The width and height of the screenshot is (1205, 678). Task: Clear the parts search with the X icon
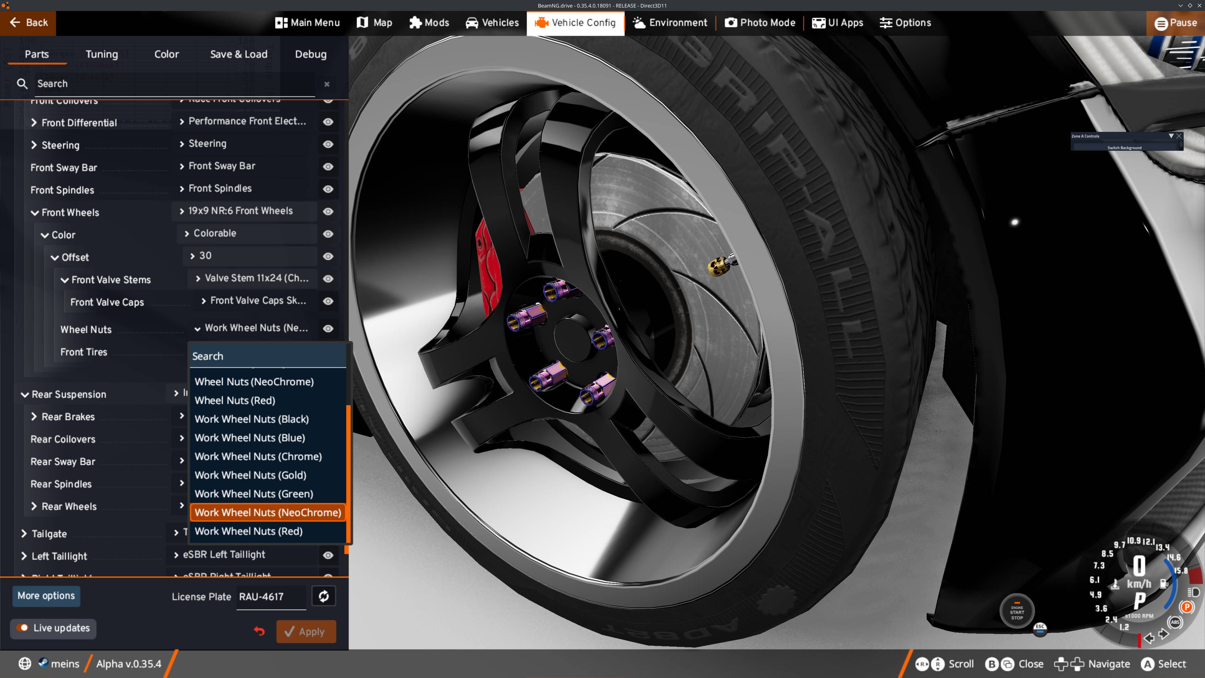click(x=327, y=84)
